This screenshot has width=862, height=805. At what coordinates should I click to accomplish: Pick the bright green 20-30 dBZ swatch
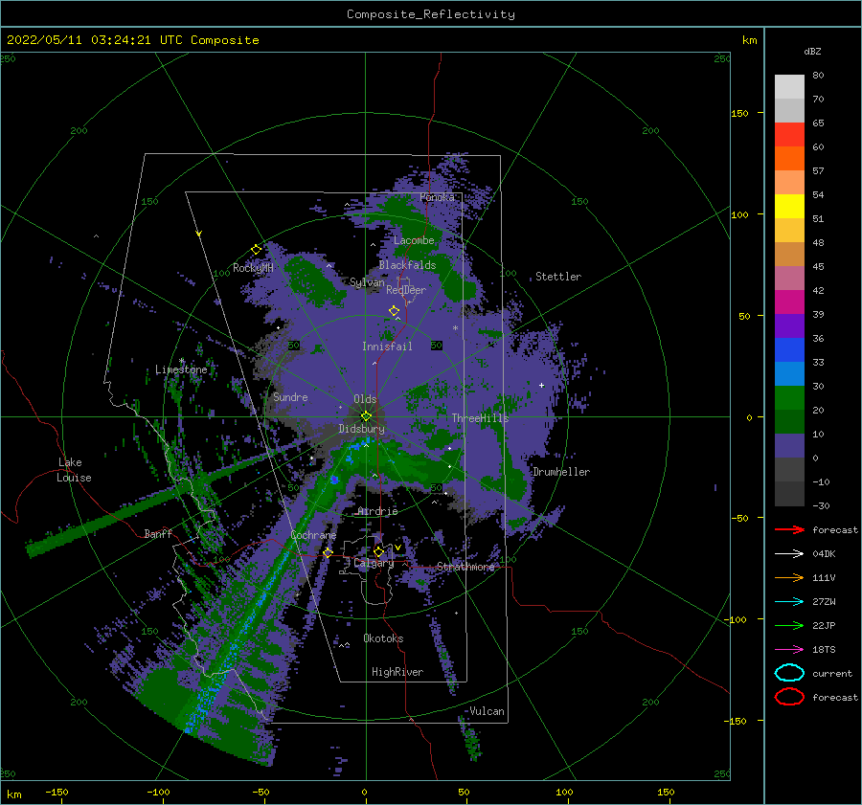(x=789, y=398)
